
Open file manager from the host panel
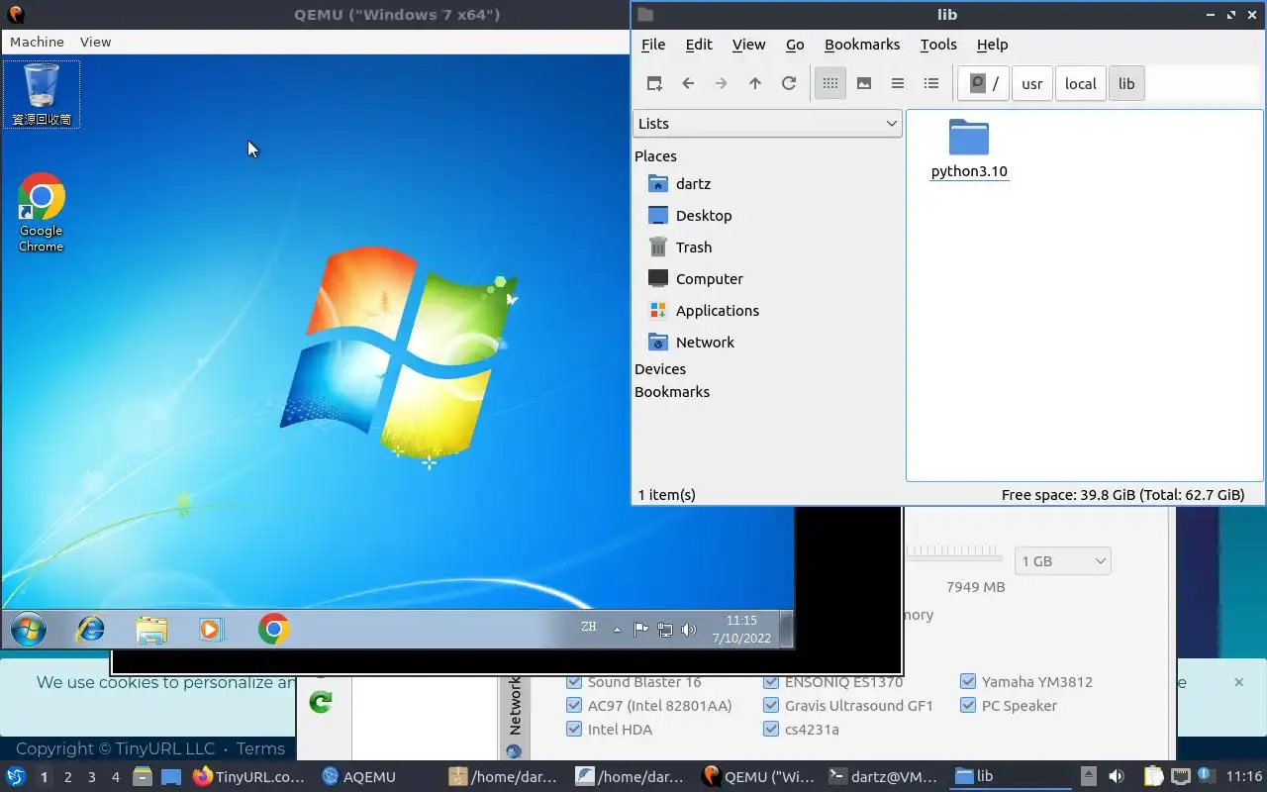[142, 776]
